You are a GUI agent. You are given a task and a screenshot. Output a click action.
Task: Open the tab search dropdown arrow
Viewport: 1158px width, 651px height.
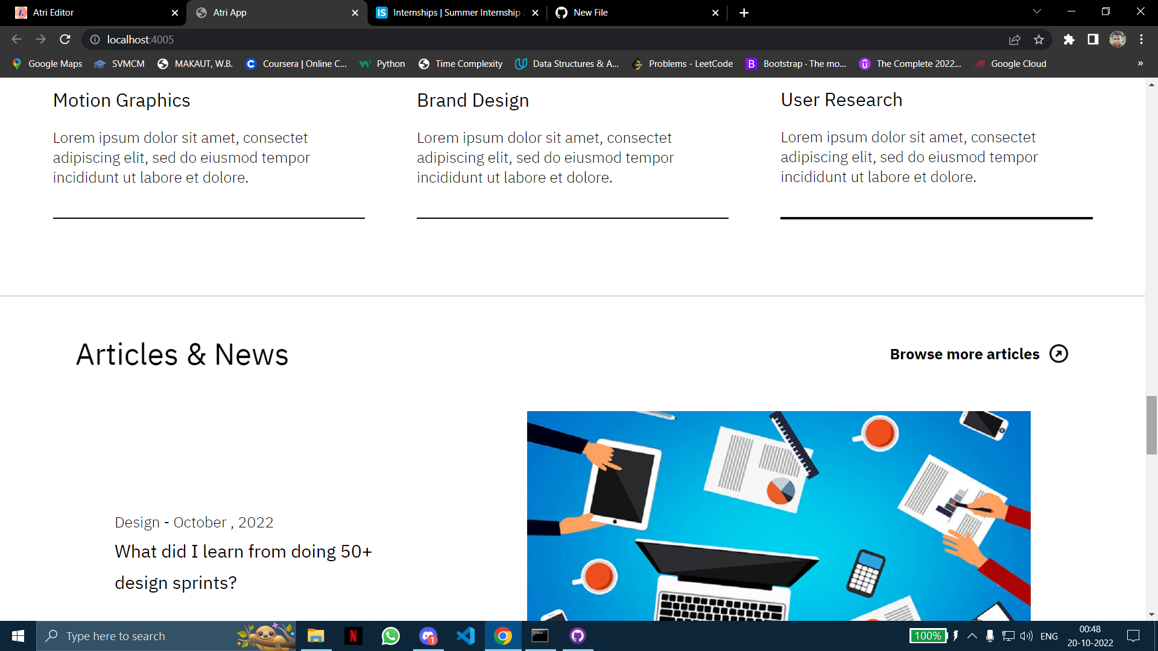point(1036,11)
